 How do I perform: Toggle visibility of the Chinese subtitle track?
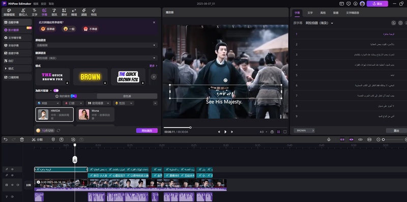12,175
